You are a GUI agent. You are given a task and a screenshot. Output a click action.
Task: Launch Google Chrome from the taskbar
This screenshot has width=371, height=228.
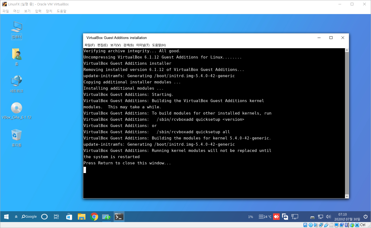pyautogui.click(x=94, y=217)
